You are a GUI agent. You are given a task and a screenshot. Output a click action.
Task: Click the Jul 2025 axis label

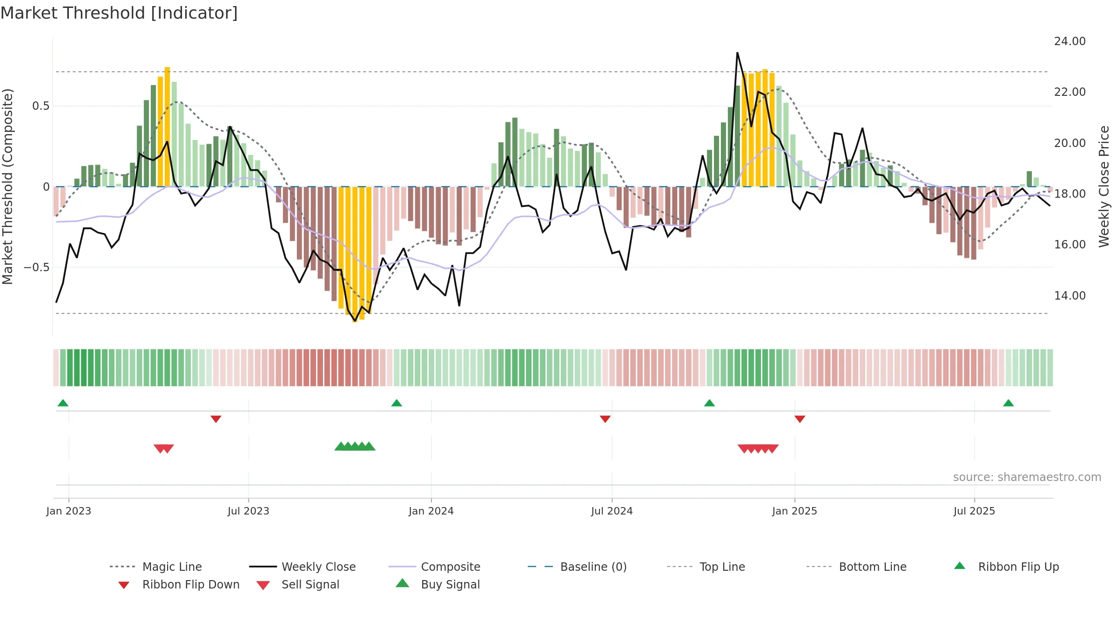tap(974, 511)
